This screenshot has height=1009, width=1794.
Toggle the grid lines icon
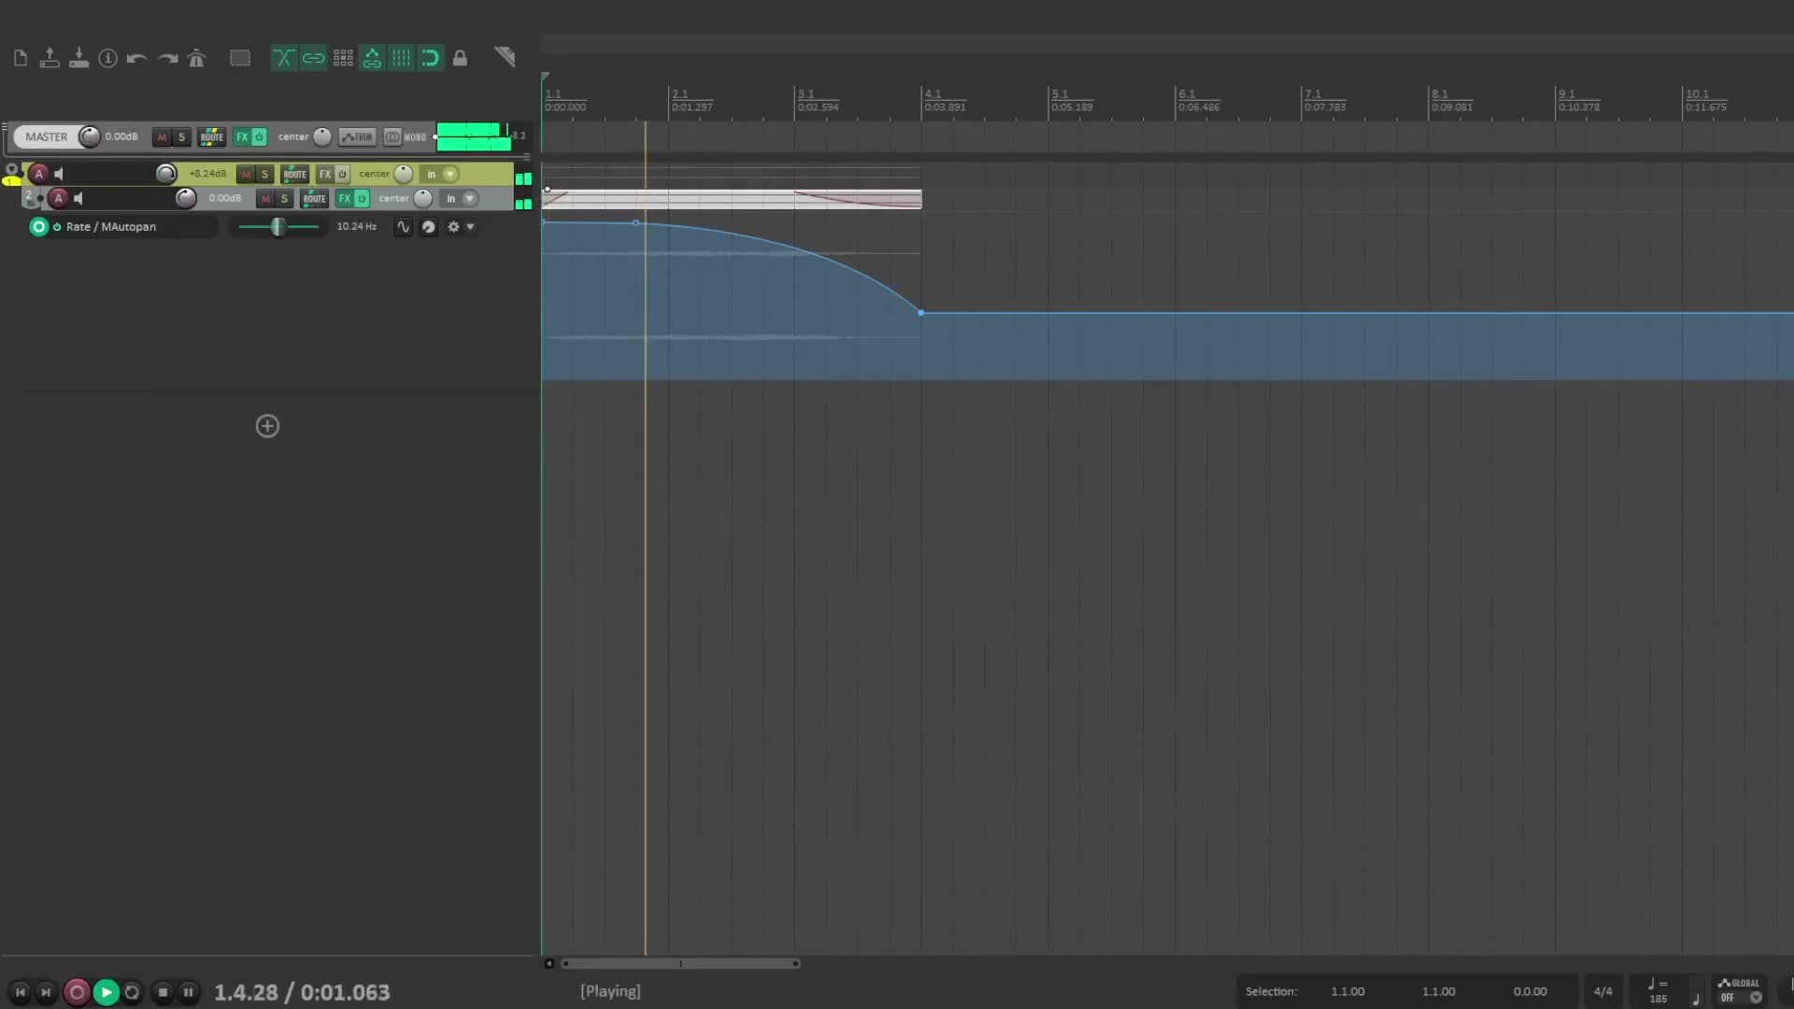[x=401, y=58]
